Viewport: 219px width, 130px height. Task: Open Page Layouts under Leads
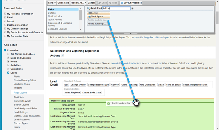click(x=20, y=93)
